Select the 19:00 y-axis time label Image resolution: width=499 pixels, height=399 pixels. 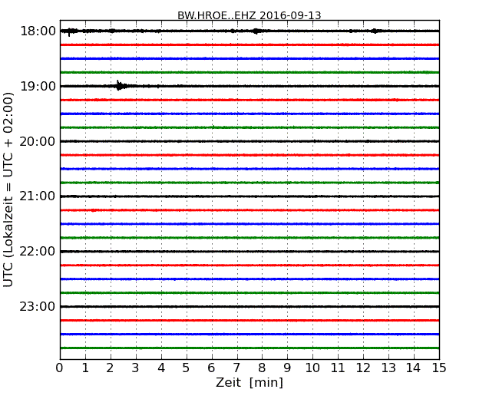point(38,86)
